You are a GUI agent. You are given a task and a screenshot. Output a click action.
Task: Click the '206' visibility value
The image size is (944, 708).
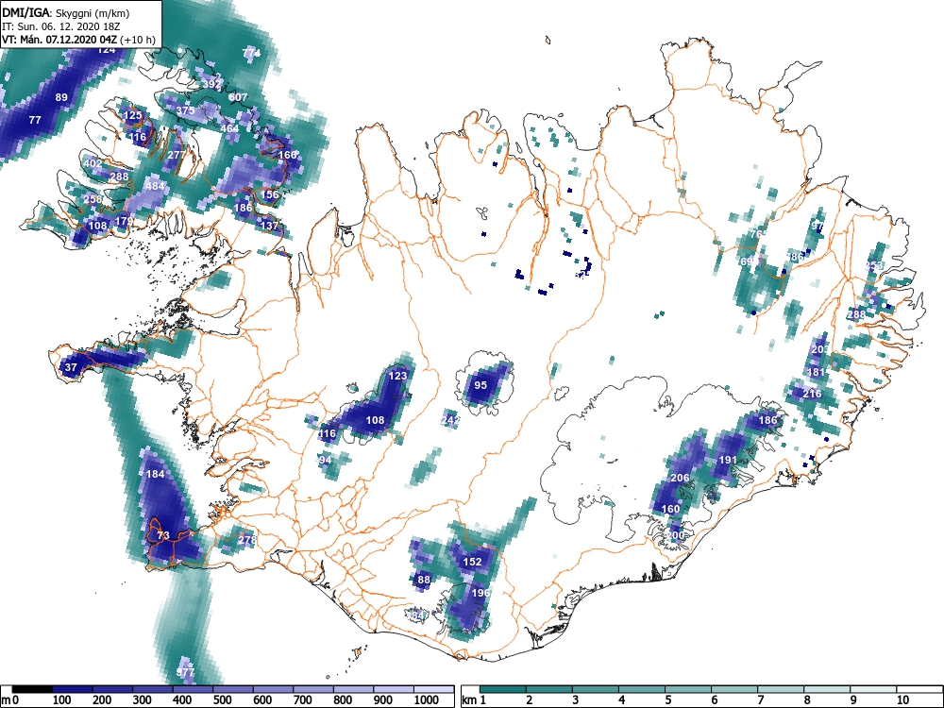click(x=680, y=478)
